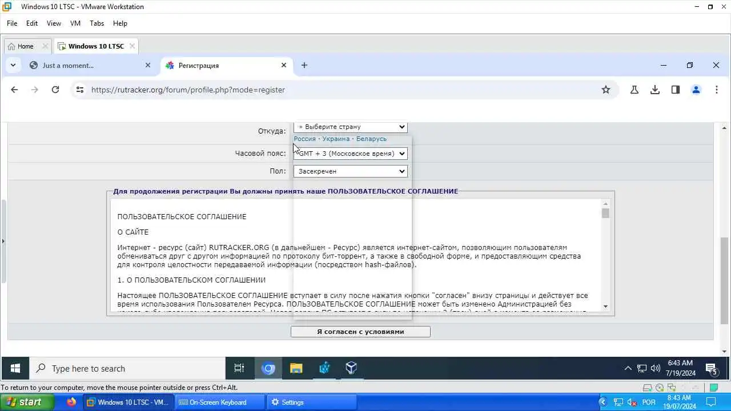Toggle Chrome side panel icon
The width and height of the screenshot is (731, 411).
click(676, 90)
